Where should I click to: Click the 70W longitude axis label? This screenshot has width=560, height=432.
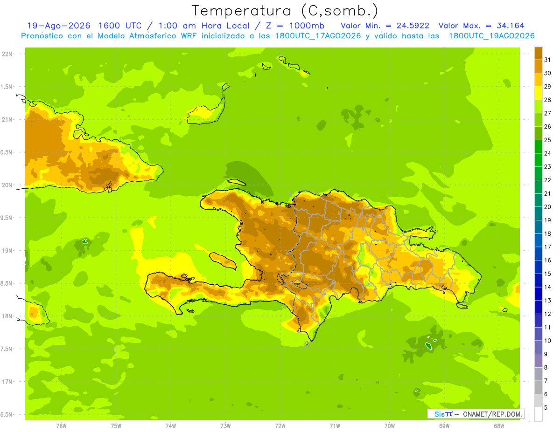(x=390, y=425)
